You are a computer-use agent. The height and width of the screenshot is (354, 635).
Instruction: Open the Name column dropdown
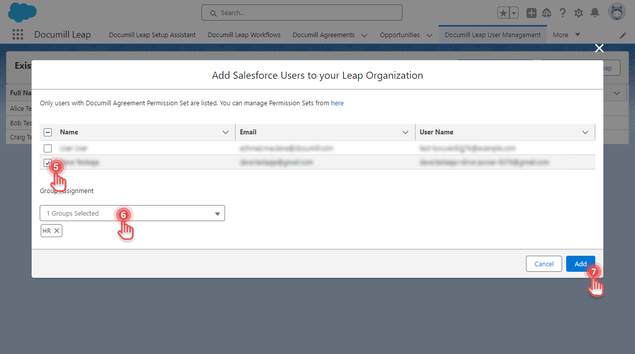coord(226,132)
